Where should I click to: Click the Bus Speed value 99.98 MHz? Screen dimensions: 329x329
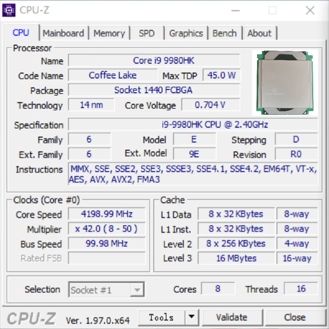pyautogui.click(x=107, y=243)
